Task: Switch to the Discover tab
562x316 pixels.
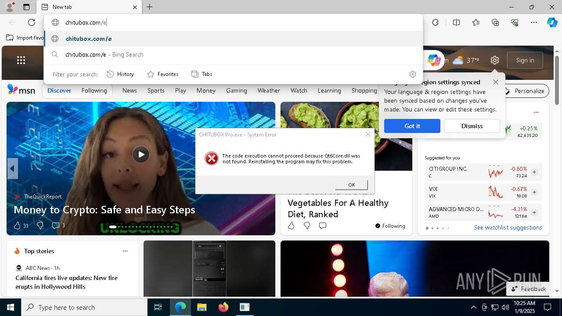Action: pyautogui.click(x=59, y=90)
